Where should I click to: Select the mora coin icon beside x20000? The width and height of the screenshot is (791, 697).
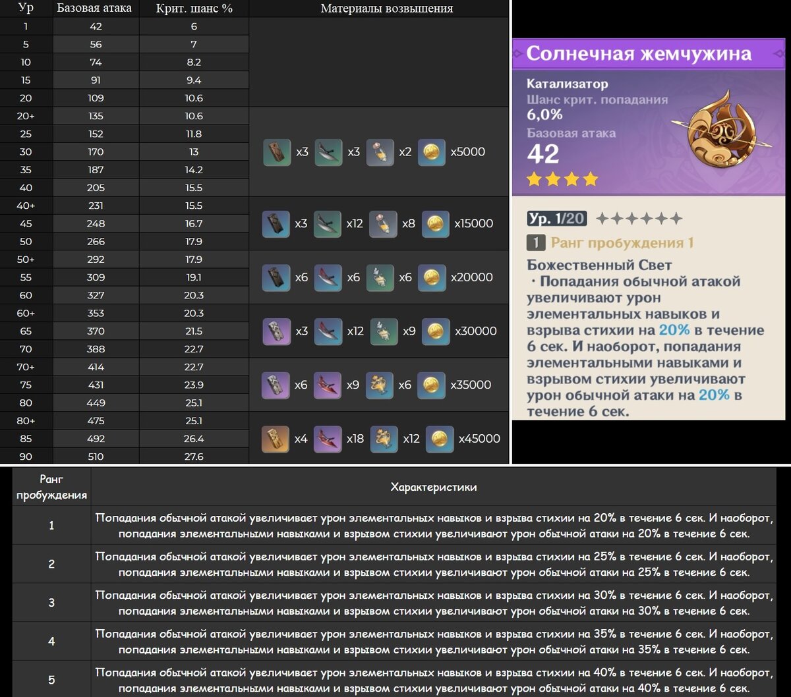[432, 278]
